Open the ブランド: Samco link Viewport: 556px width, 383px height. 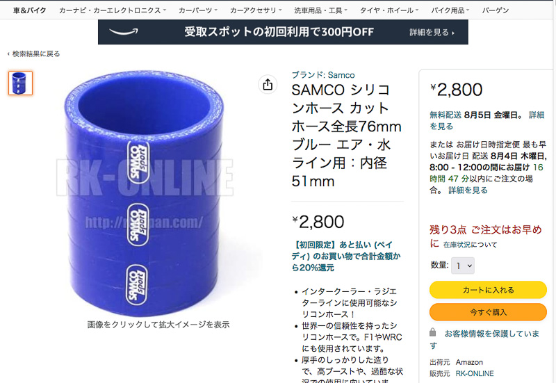(323, 75)
